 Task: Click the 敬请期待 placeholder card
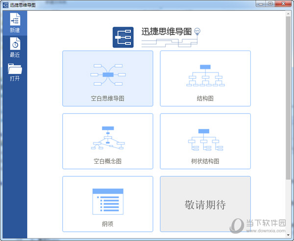(205, 204)
